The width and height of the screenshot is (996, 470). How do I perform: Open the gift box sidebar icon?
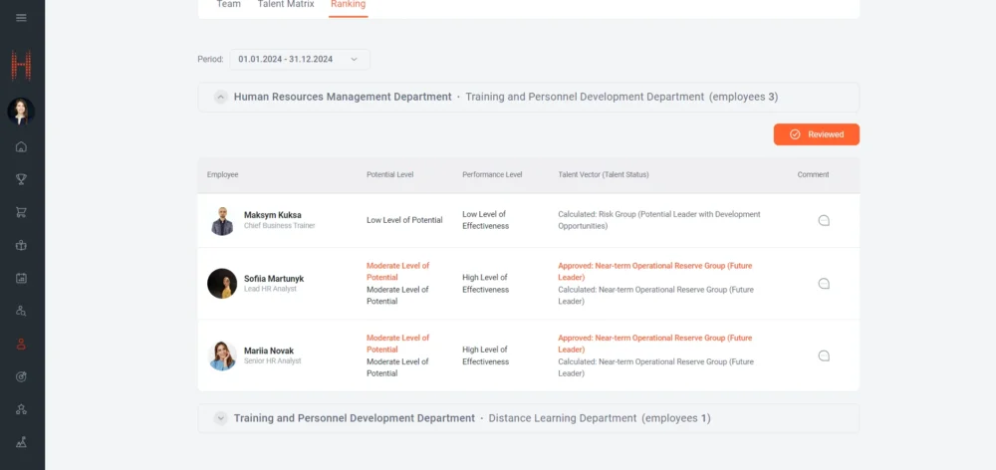pyautogui.click(x=22, y=245)
